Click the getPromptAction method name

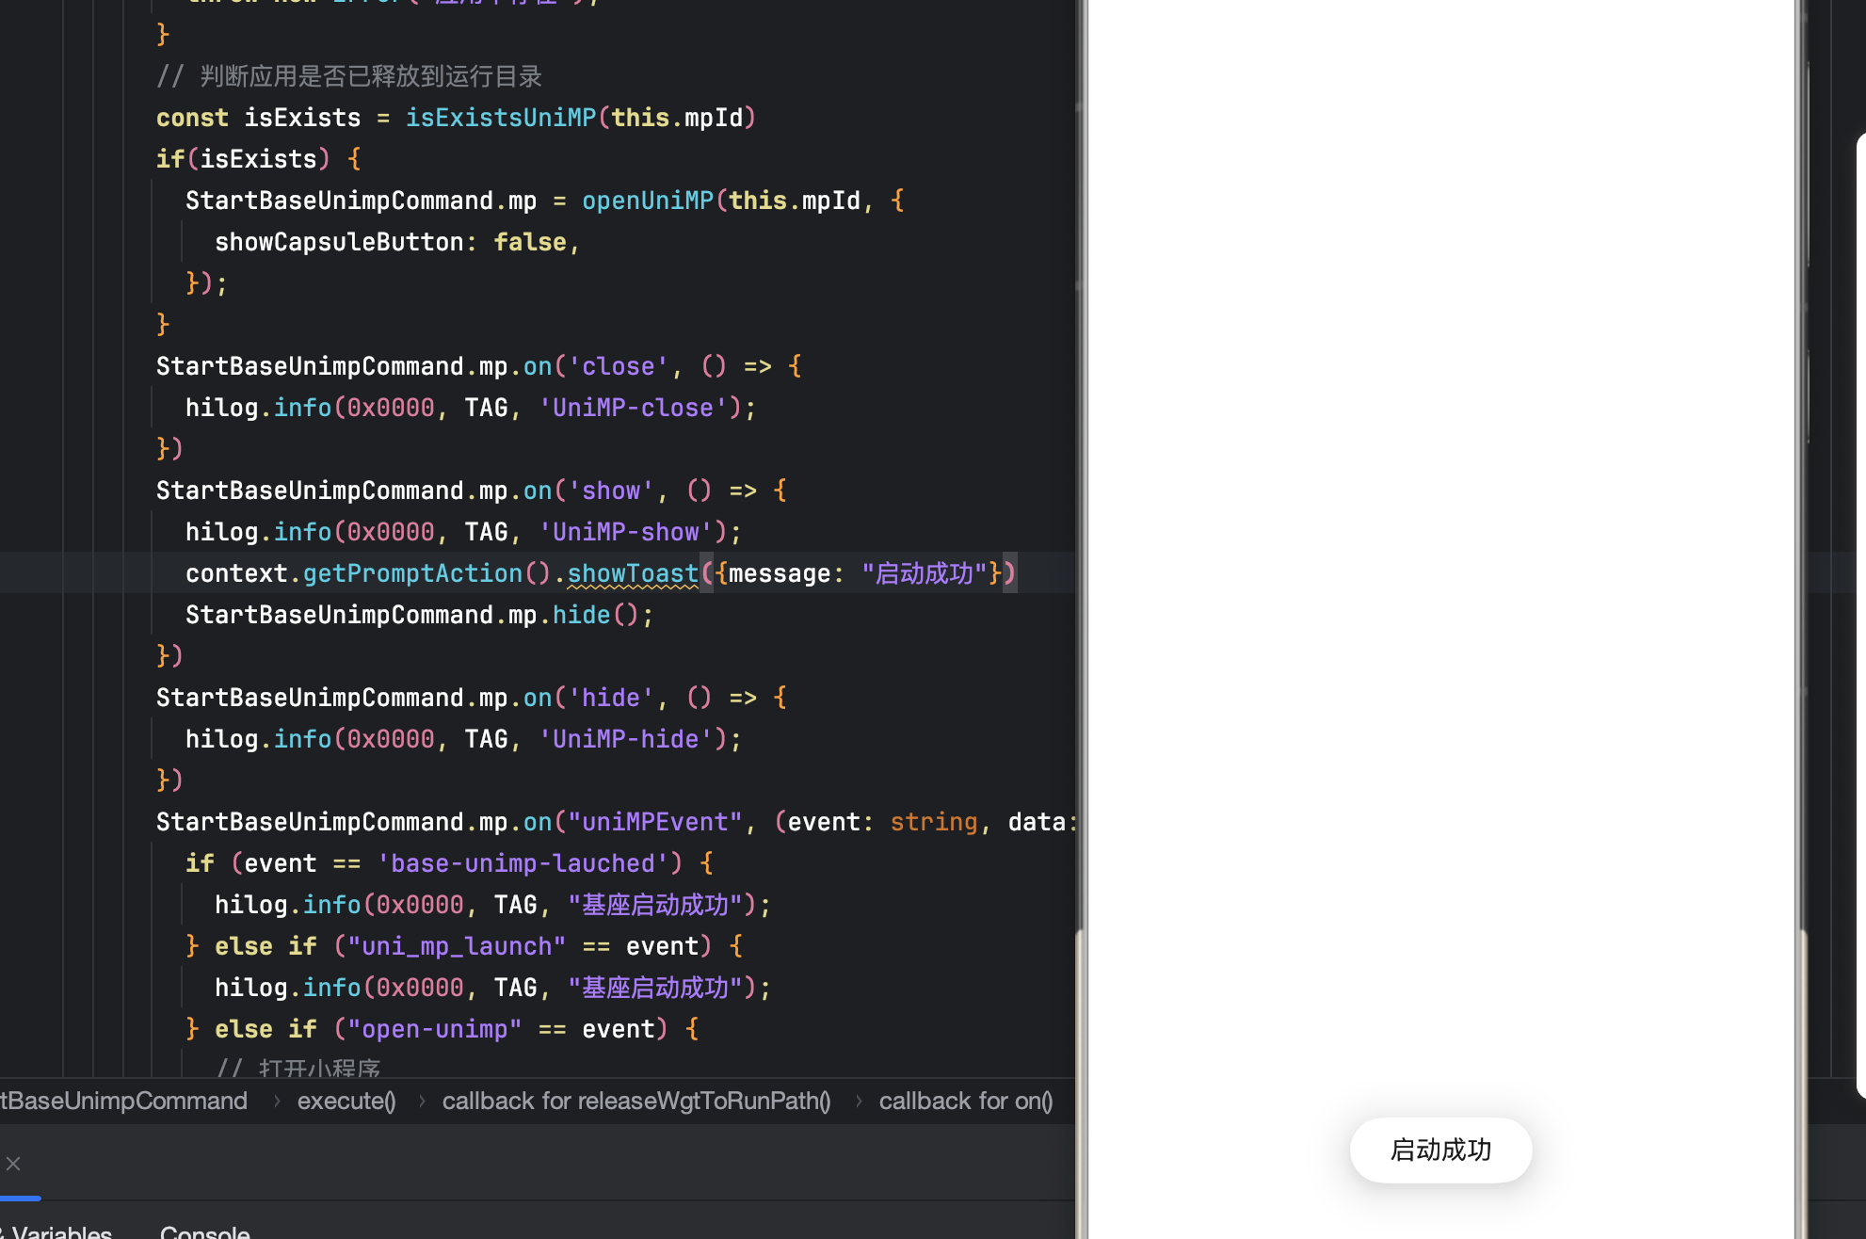(411, 573)
